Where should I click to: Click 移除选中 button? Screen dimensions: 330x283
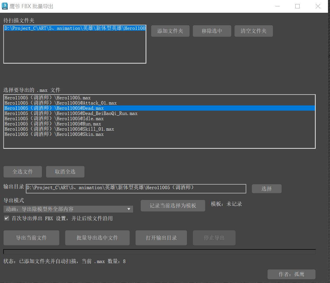(212, 31)
